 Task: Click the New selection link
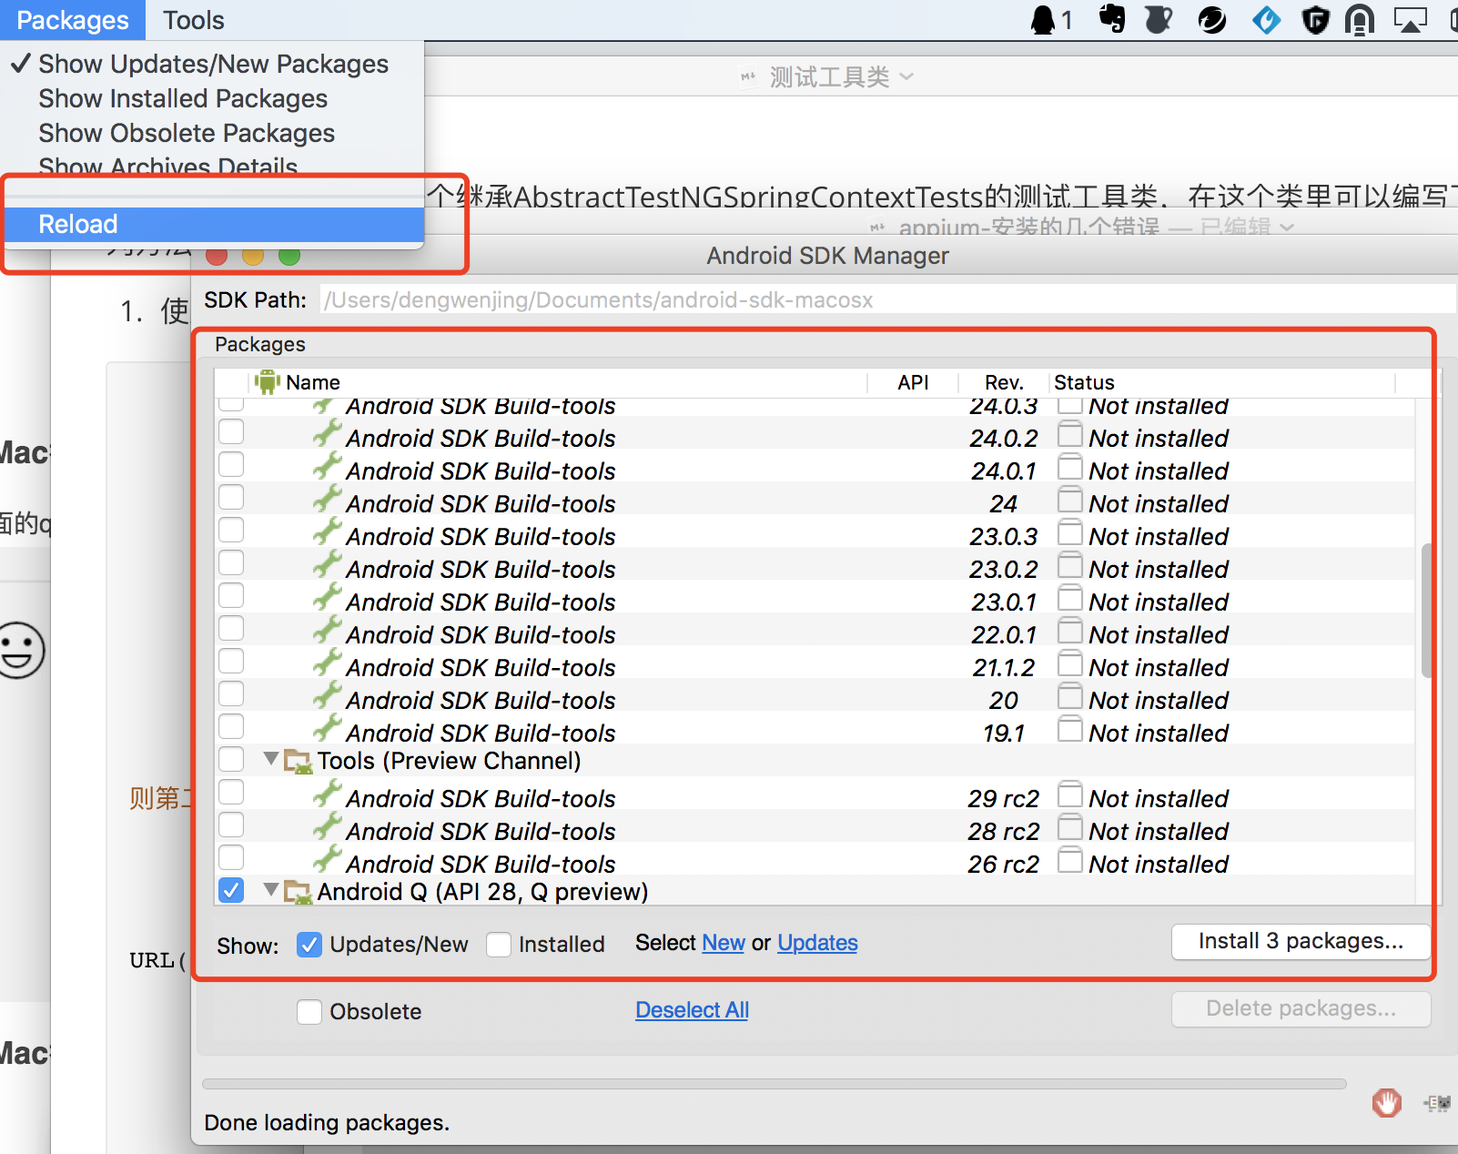(x=724, y=943)
